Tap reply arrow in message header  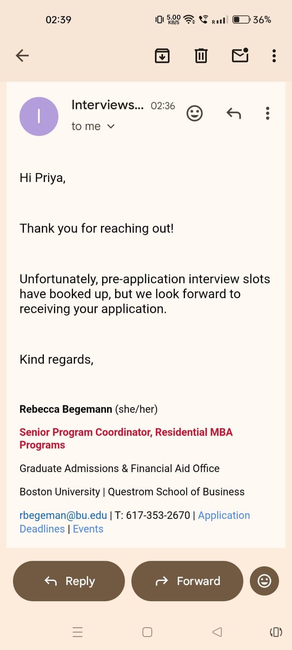tap(234, 113)
